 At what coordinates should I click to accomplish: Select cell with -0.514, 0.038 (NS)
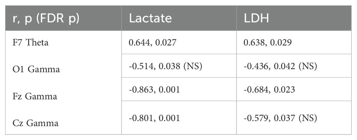click(x=166, y=66)
